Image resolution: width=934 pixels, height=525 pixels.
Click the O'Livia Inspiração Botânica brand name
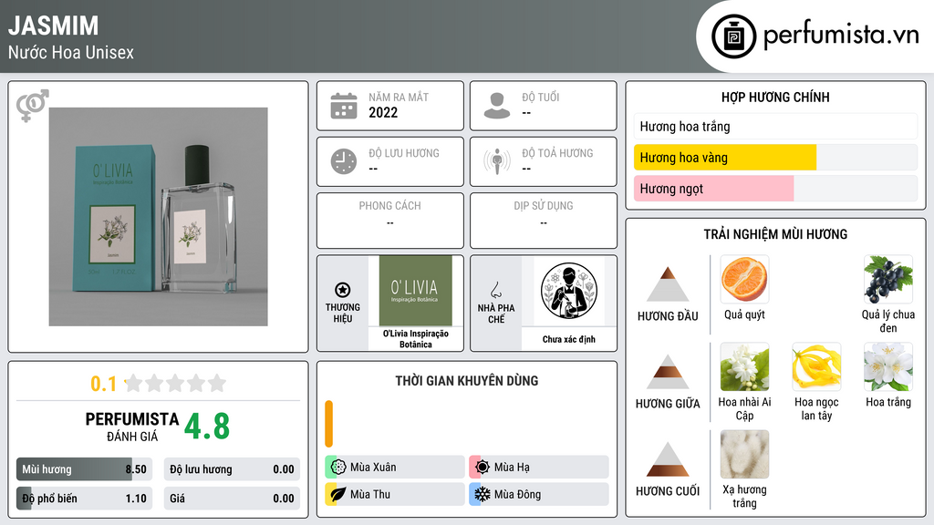(416, 339)
